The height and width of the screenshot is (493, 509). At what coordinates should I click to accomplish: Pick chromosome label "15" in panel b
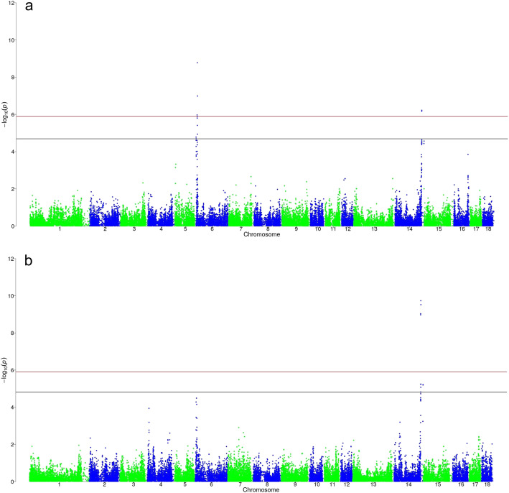(438, 484)
